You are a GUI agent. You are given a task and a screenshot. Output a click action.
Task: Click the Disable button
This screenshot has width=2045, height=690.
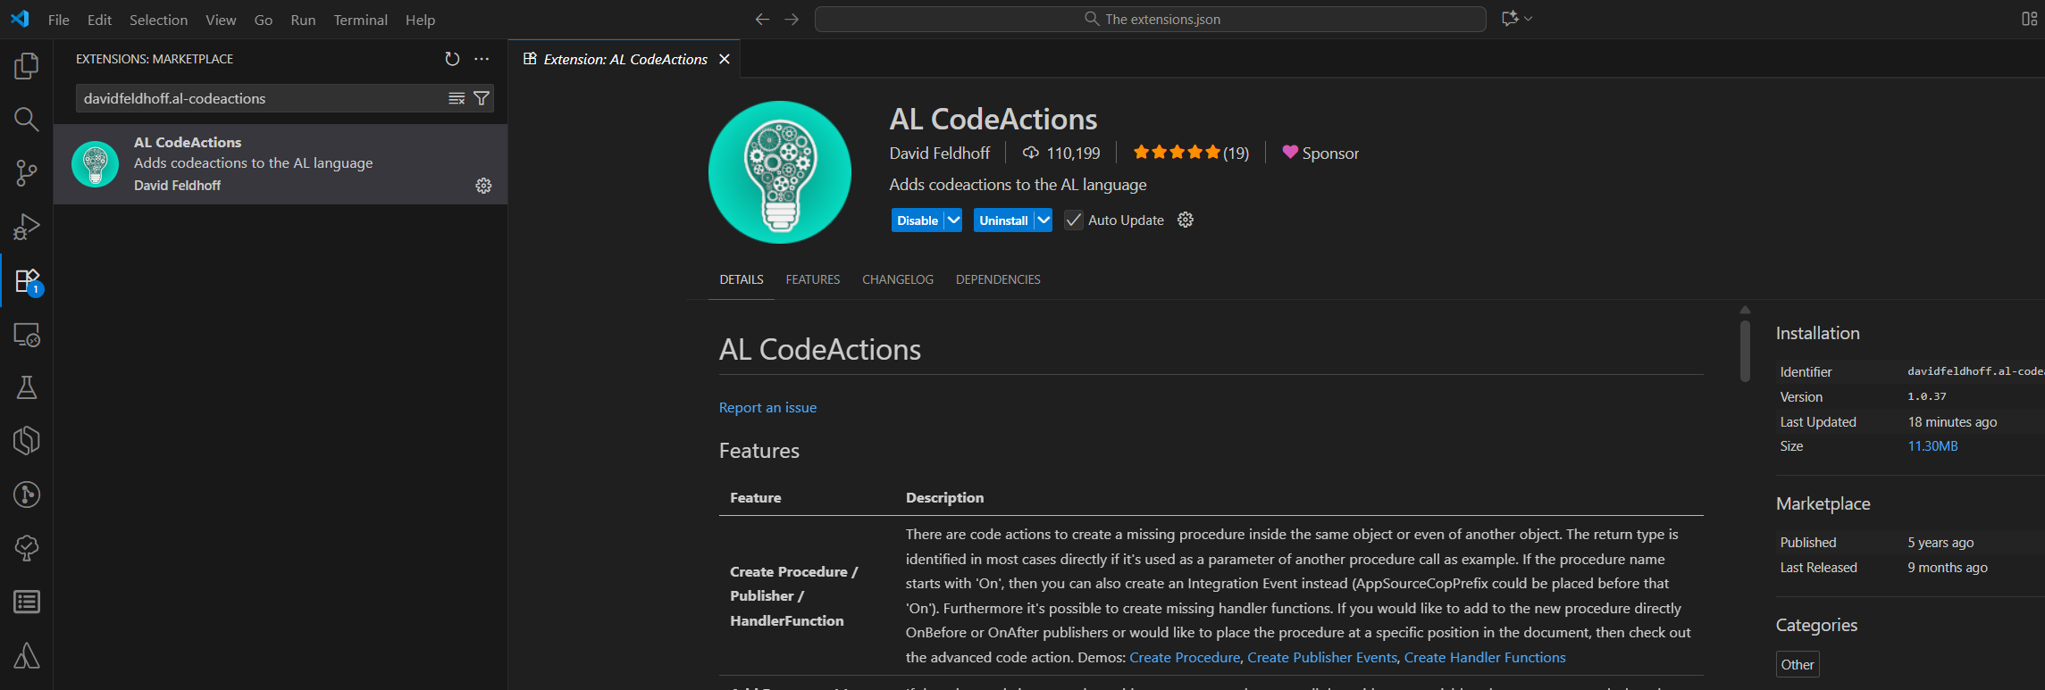(918, 220)
